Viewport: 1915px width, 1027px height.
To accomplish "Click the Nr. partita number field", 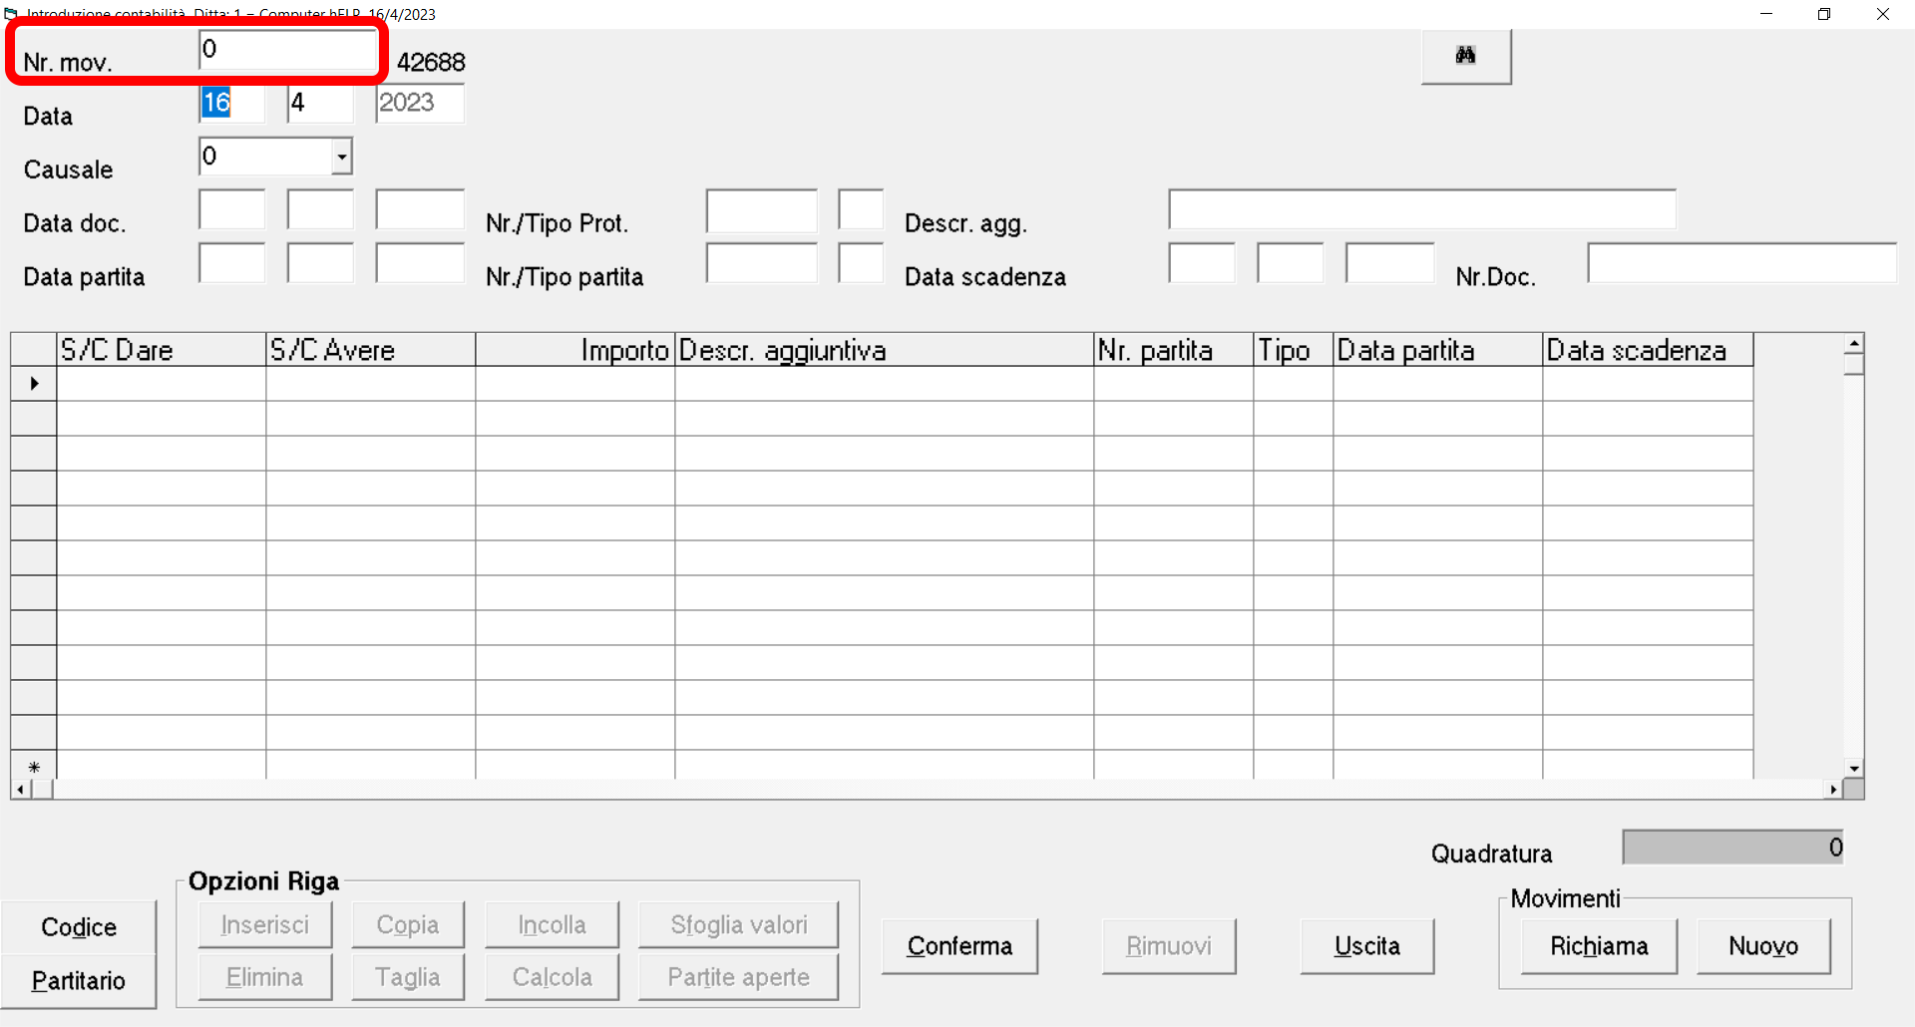I will [x=762, y=263].
